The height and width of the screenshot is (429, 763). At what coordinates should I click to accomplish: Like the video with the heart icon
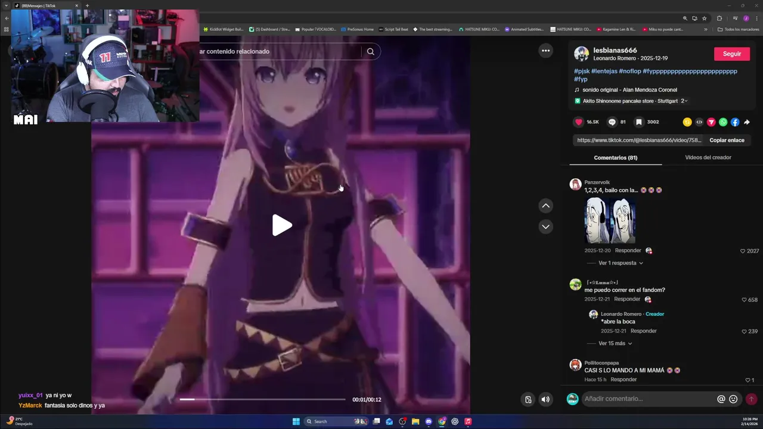[578, 122]
